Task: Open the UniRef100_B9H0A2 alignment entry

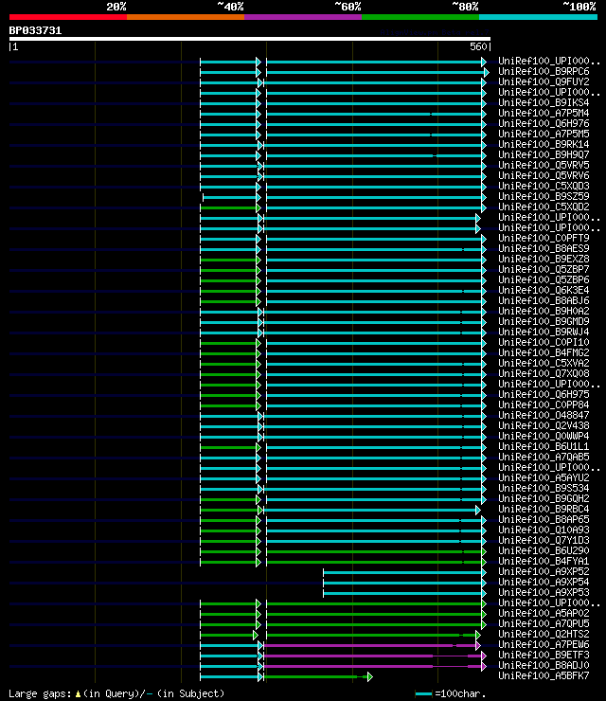Action: tap(544, 311)
